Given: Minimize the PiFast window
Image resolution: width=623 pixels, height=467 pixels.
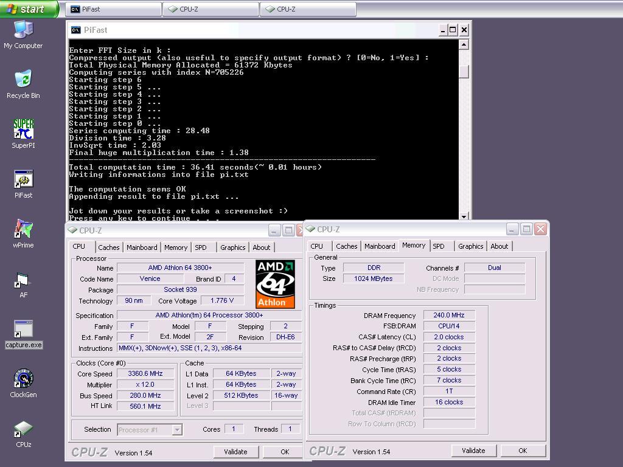Looking at the screenshot, I should click(x=443, y=30).
